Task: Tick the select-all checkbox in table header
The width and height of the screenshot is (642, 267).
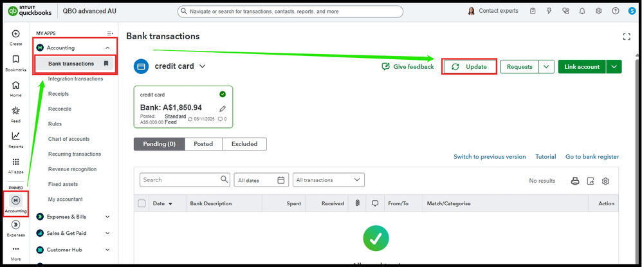Action: coord(142,203)
